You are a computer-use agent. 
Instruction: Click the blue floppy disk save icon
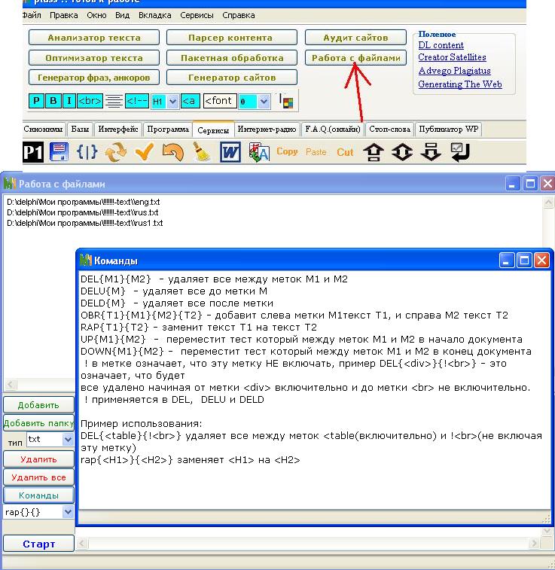59,152
